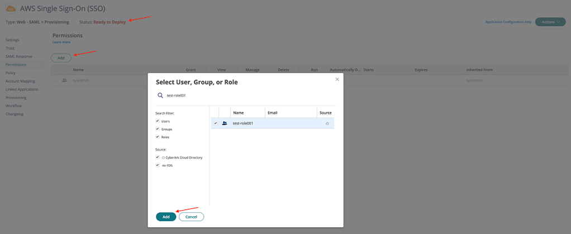Open the Workflow section

click(14, 106)
